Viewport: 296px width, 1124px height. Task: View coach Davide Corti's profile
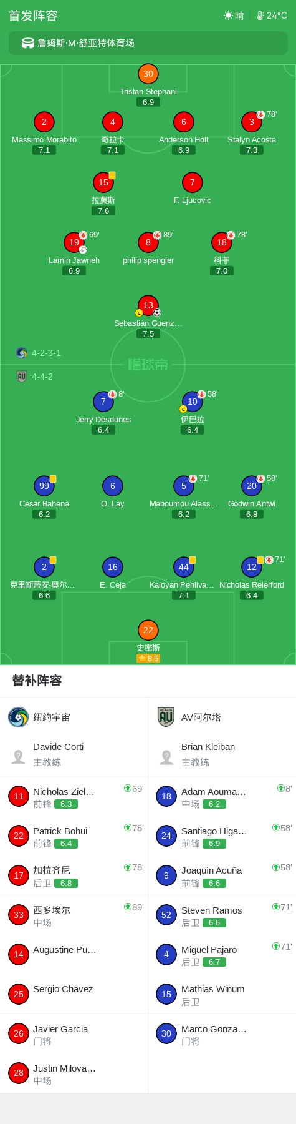(x=74, y=754)
